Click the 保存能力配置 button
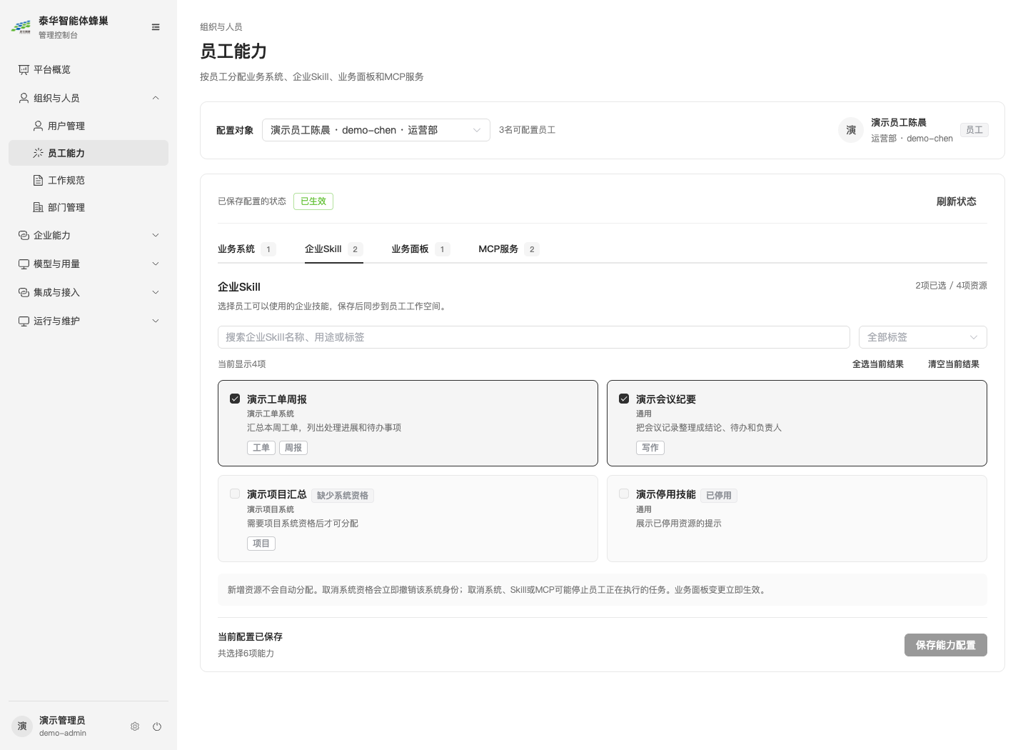The height and width of the screenshot is (750, 1028). pos(946,645)
